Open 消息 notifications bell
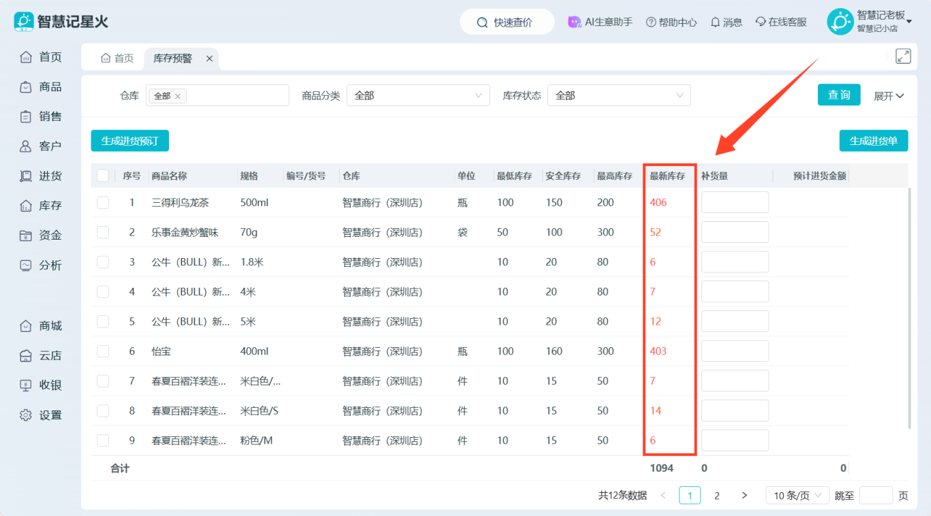This screenshot has width=931, height=516. [x=727, y=22]
